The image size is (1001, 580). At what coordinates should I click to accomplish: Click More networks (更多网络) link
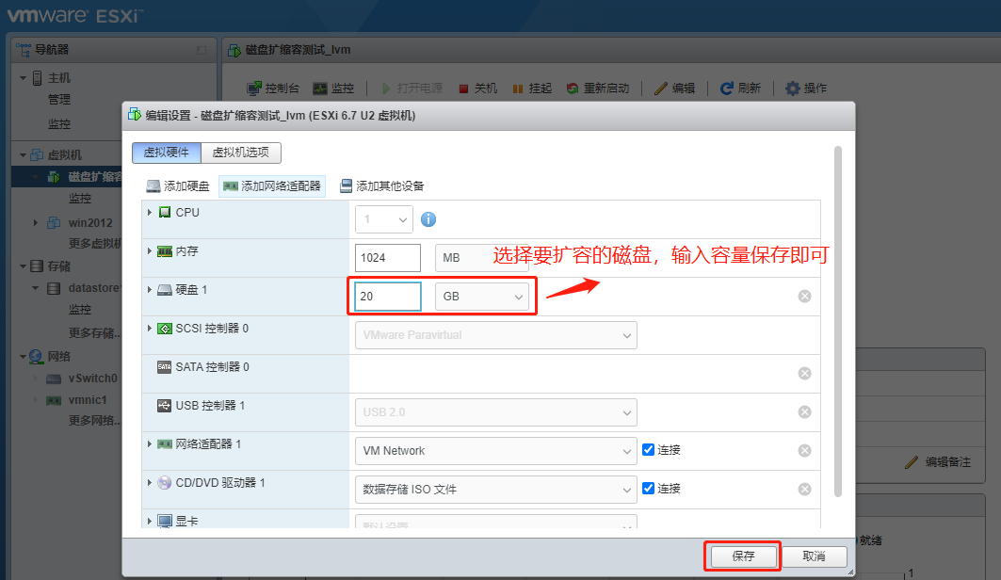click(x=94, y=421)
